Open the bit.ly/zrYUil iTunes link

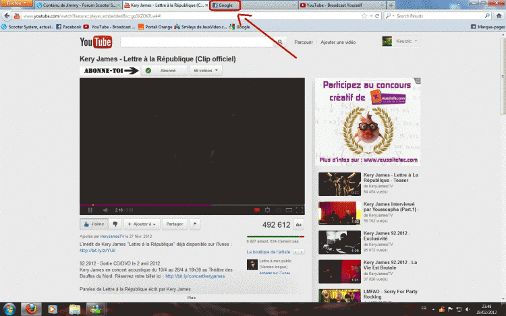[97, 250]
